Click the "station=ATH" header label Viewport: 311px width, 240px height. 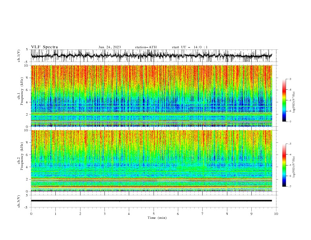click(x=146, y=47)
